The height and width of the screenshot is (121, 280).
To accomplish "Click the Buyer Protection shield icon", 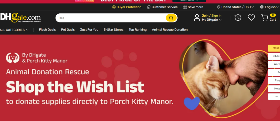I will coord(114,7).
